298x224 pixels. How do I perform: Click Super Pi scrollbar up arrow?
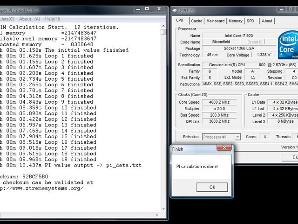pos(163,26)
